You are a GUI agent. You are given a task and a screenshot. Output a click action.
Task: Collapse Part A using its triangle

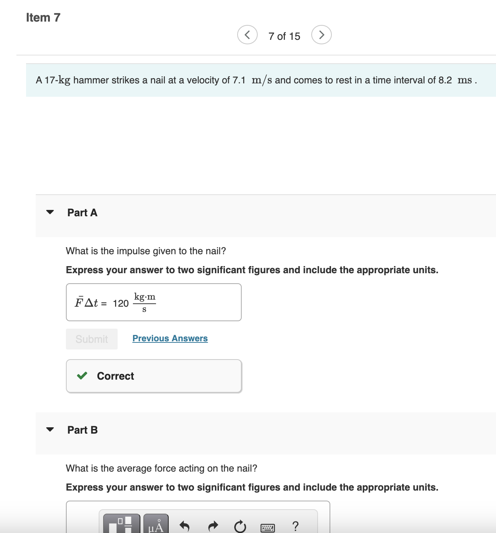pos(51,212)
